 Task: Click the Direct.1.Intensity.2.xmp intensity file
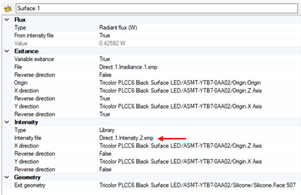[x=126, y=138]
